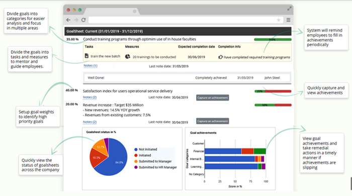Click the document icon beside train the new batch
This screenshot has height=196, width=352.
click(86, 56)
